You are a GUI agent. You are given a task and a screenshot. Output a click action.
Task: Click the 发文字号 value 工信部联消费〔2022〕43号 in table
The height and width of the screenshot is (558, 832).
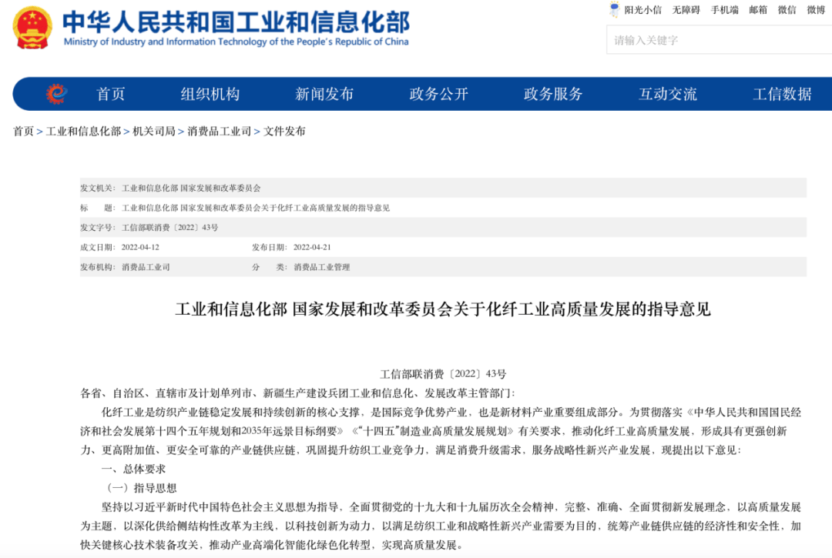pyautogui.click(x=169, y=227)
